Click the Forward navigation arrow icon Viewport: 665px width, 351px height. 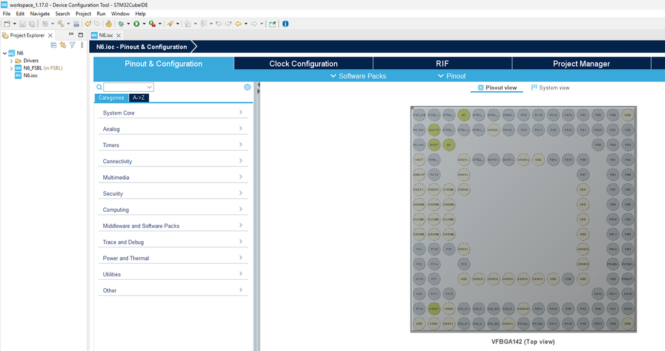254,24
